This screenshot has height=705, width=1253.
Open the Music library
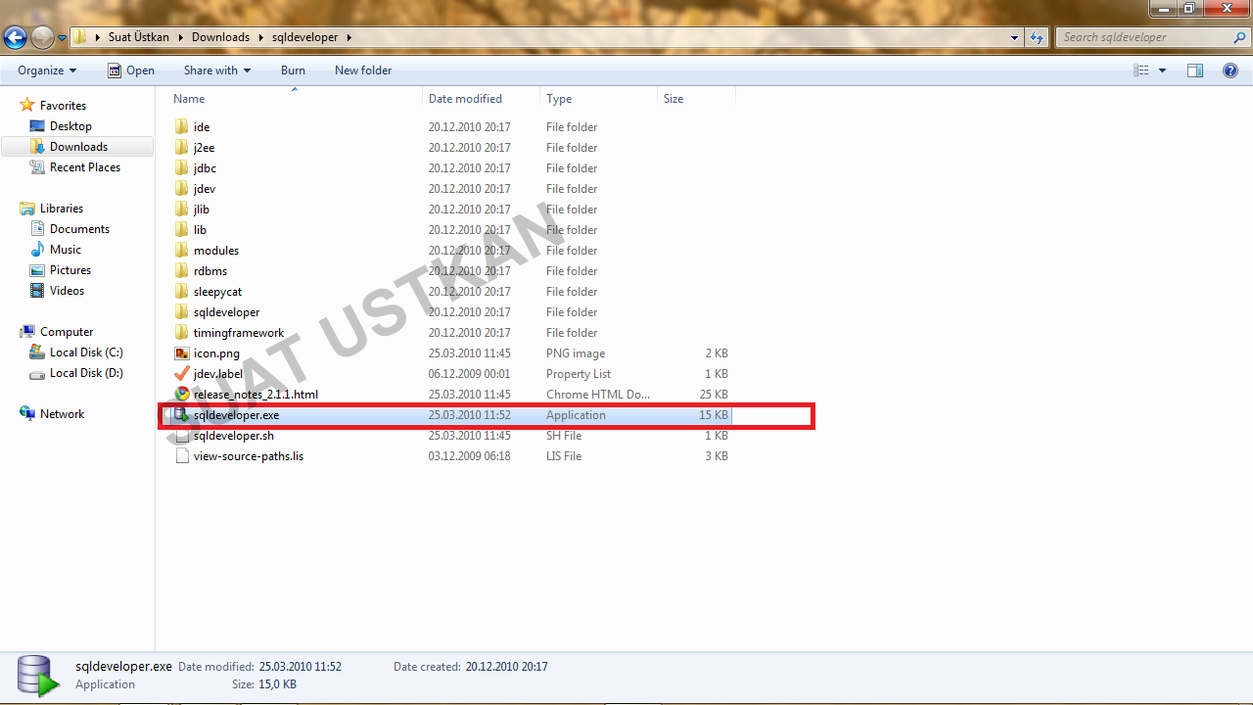[66, 250]
